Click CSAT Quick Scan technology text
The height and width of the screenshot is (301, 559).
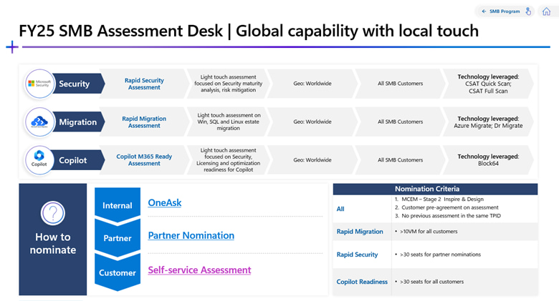488,84
